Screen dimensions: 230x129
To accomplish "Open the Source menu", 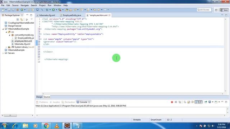I will click(x=15, y=5).
